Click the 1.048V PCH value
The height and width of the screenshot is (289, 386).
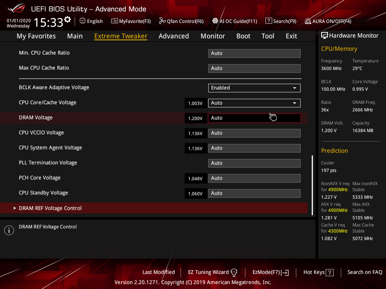(x=195, y=179)
